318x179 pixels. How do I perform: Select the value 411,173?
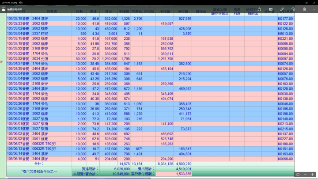point(185,114)
